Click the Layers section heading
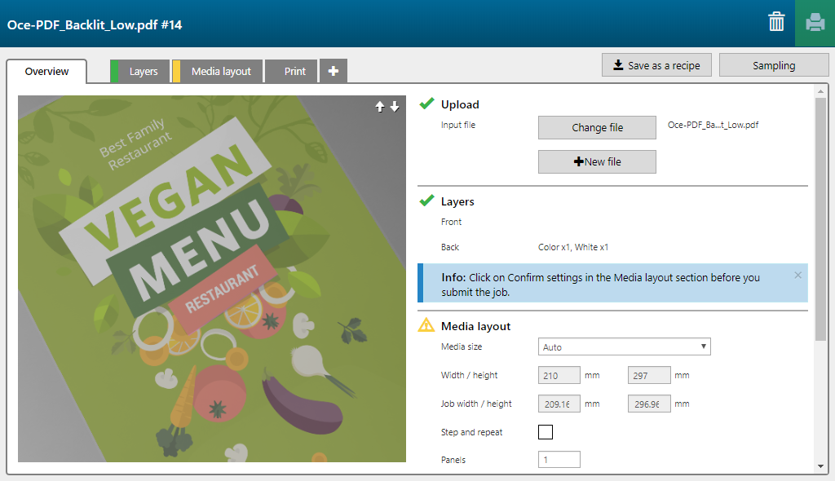Viewport: 835px width, 481px height. pyautogui.click(x=457, y=201)
